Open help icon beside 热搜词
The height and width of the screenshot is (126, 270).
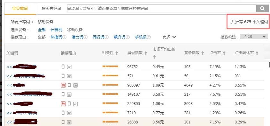click(65, 37)
